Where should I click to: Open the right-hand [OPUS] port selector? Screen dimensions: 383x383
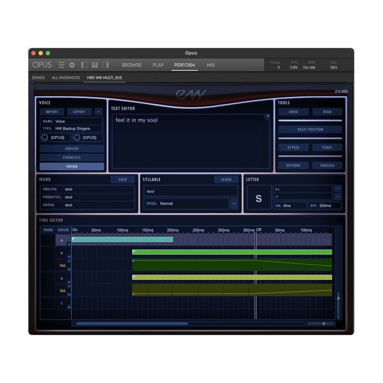(88, 137)
